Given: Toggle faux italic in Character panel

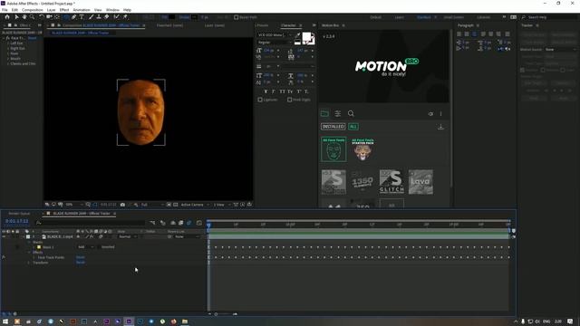Looking at the screenshot, I should (274, 91).
